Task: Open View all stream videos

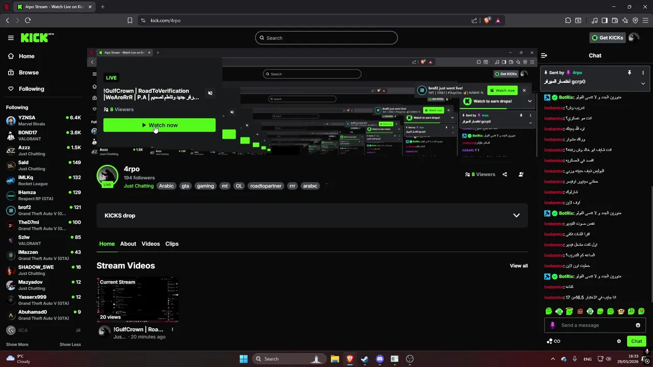Action: click(519, 266)
